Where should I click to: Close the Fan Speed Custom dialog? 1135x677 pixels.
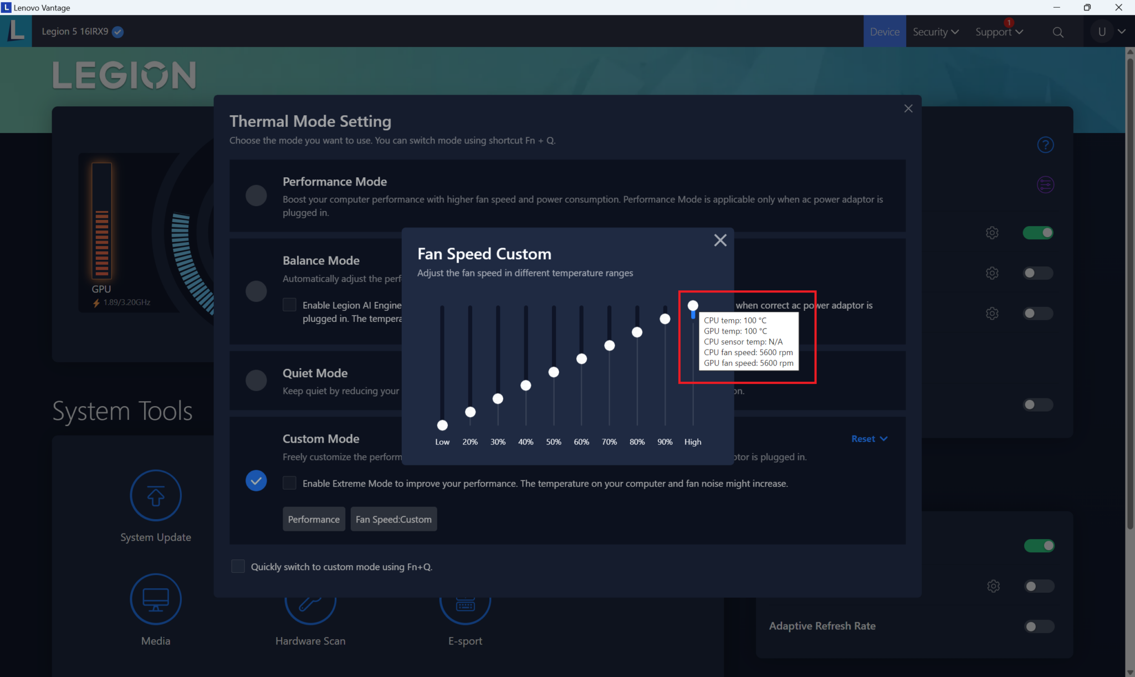coord(720,240)
